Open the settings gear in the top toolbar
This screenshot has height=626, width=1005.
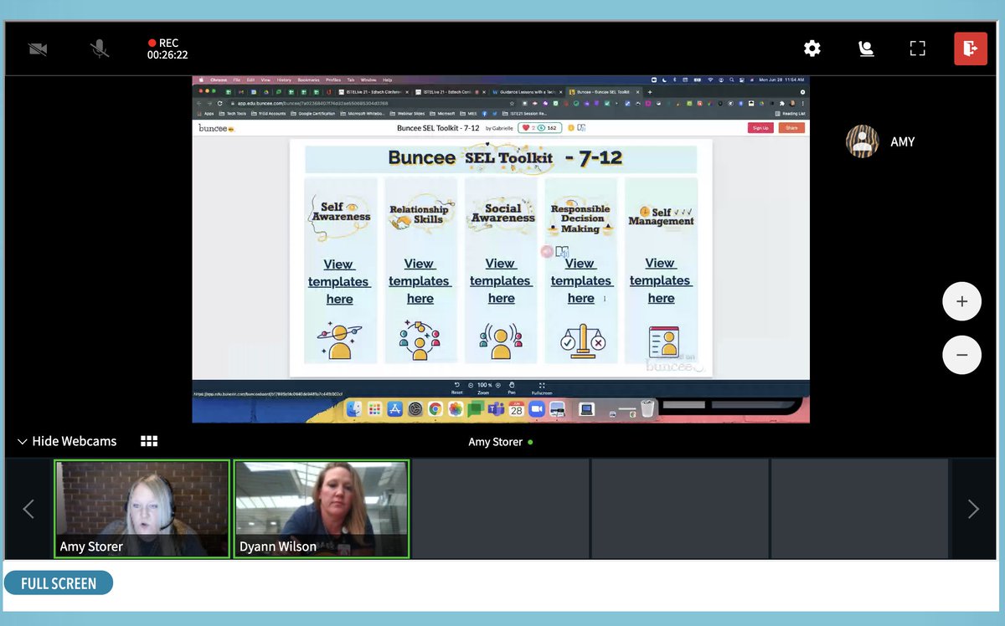[812, 49]
